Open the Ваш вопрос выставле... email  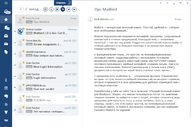pyautogui.click(x=47, y=54)
